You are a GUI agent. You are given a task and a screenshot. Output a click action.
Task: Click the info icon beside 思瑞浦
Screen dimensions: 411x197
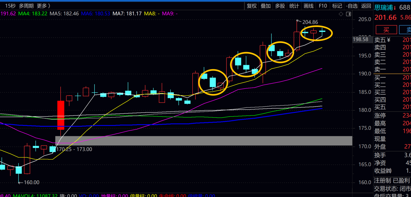pos(394,8)
